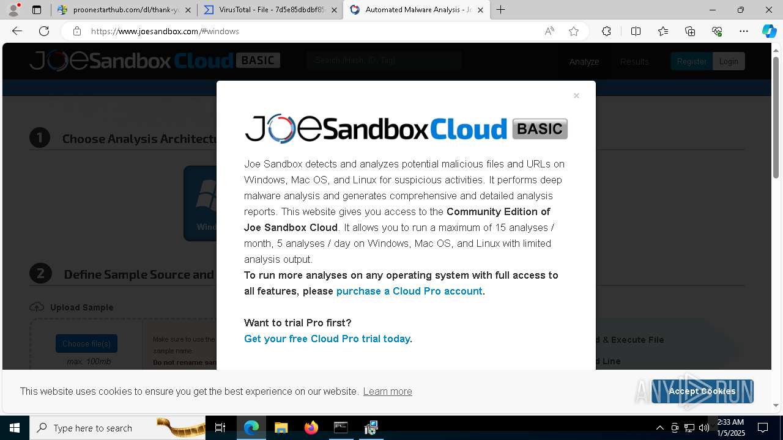This screenshot has height=440, width=783.
Task: Open a new browser tab
Action: pos(500,10)
